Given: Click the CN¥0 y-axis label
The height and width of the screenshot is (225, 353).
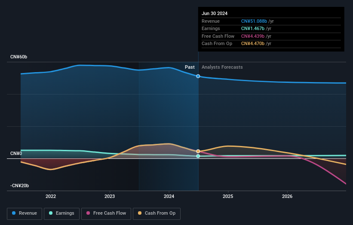Looking at the screenshot, I should tap(16, 154).
